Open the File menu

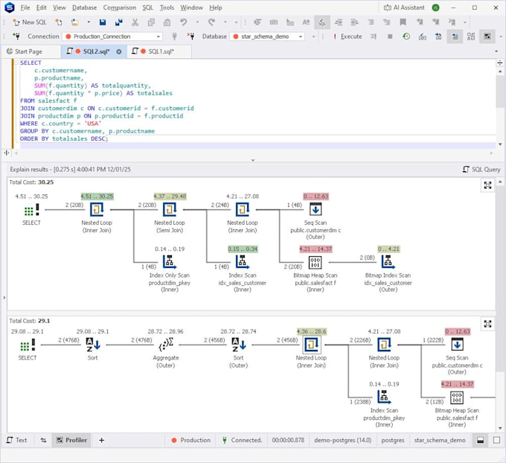(25, 7)
